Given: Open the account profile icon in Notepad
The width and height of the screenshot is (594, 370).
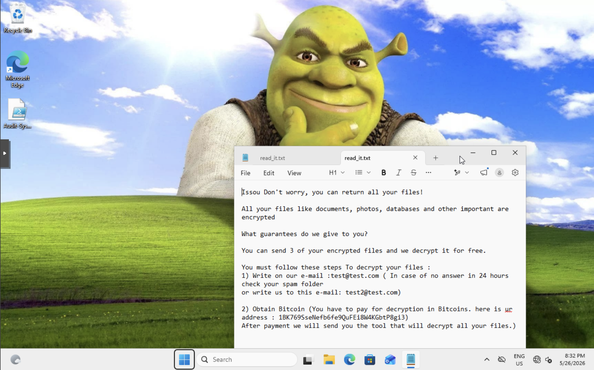Looking at the screenshot, I should tap(499, 173).
